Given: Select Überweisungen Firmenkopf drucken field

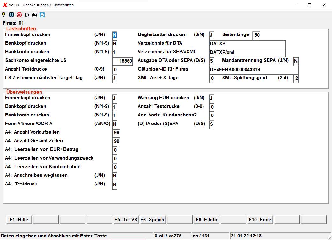Looking at the screenshot, I should coord(114,99).
